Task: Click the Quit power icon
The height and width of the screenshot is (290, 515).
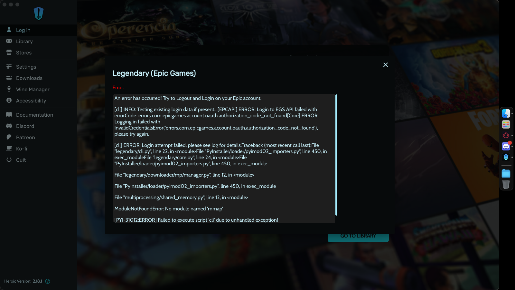Action: (x=9, y=160)
